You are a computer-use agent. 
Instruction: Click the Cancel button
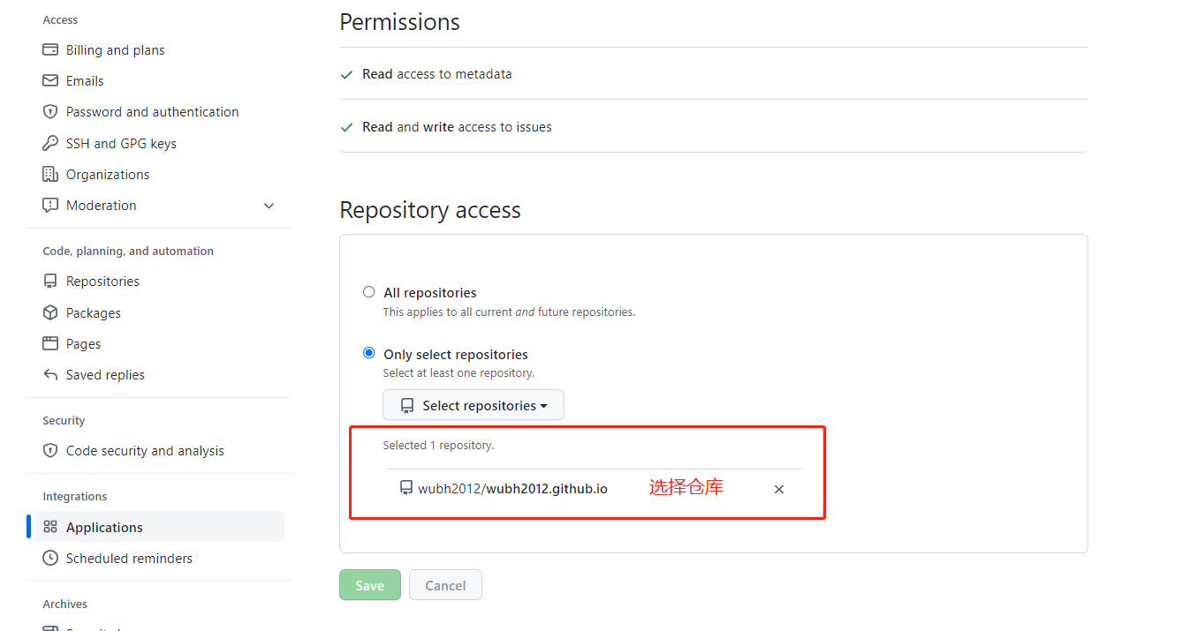445,585
